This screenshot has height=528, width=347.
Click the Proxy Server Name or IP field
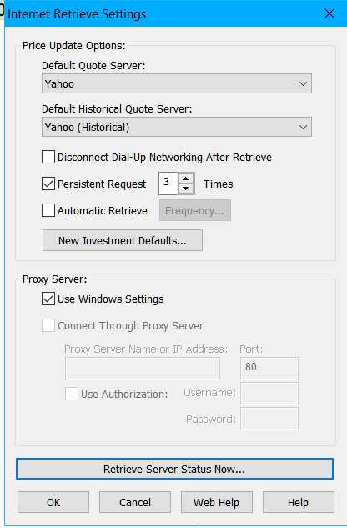click(143, 369)
